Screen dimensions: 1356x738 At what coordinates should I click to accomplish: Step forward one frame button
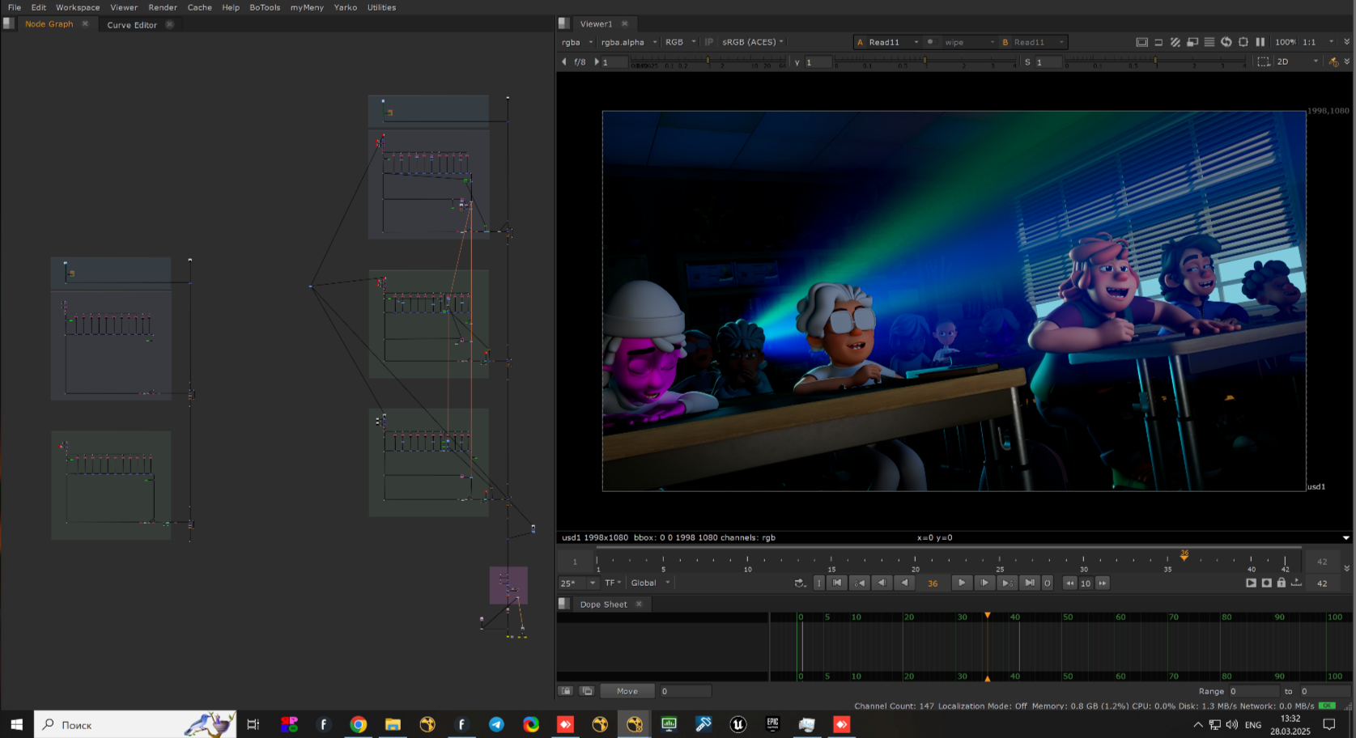point(984,583)
